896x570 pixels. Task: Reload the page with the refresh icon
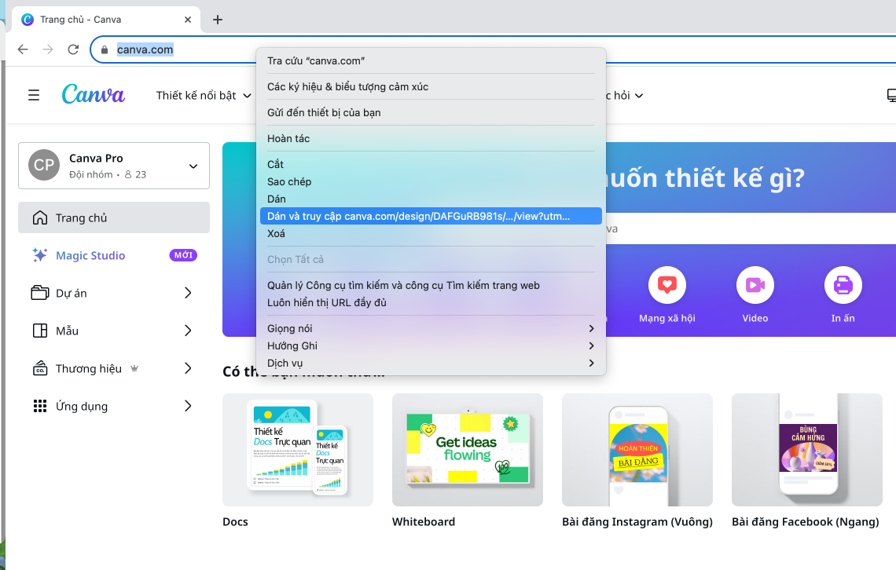(73, 49)
